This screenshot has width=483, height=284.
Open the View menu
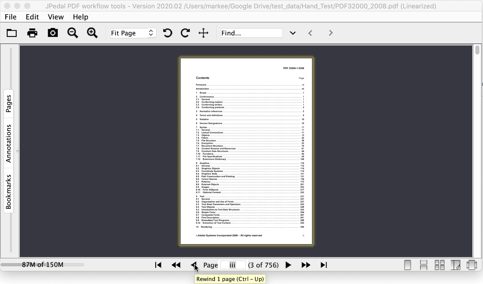(56, 17)
